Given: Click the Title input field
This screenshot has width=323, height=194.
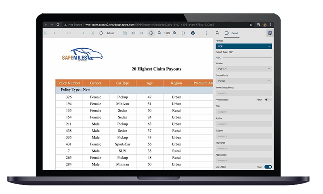Looking at the screenshot, I should 243,112.
